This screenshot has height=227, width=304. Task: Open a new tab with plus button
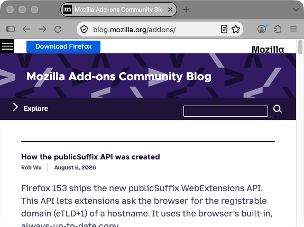[x=186, y=10]
